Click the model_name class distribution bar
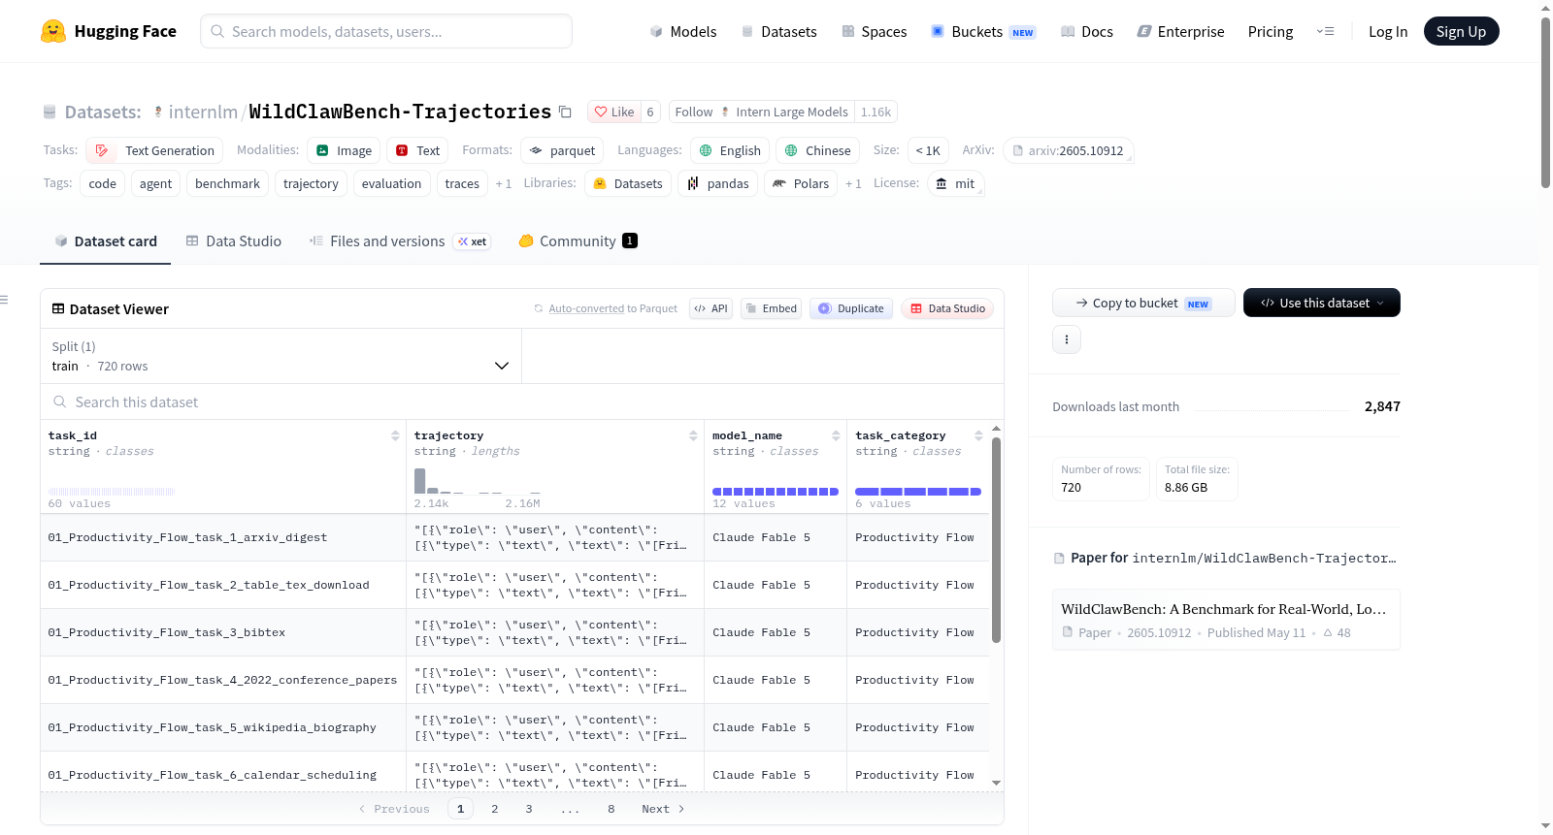The height and width of the screenshot is (835, 1553). (x=776, y=492)
